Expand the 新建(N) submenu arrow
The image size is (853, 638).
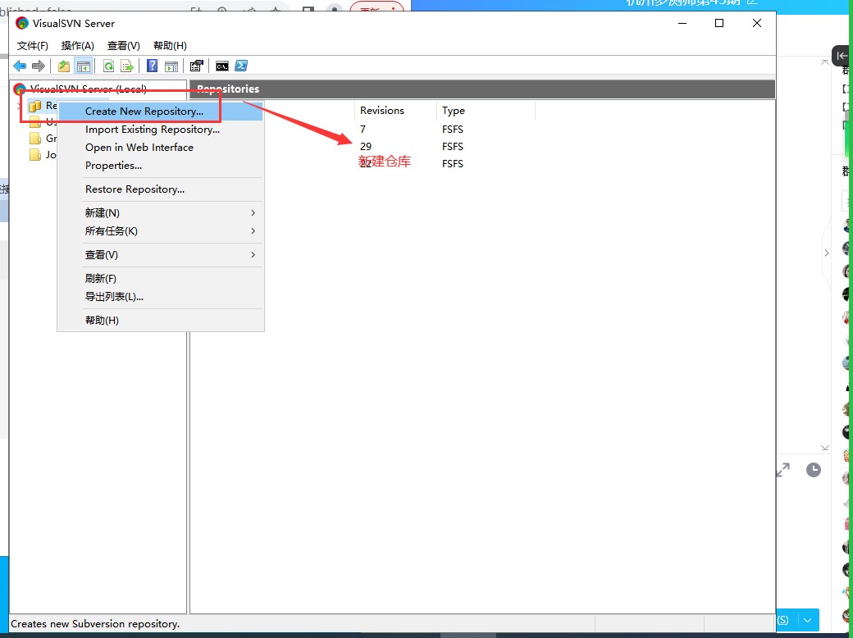pyautogui.click(x=253, y=212)
